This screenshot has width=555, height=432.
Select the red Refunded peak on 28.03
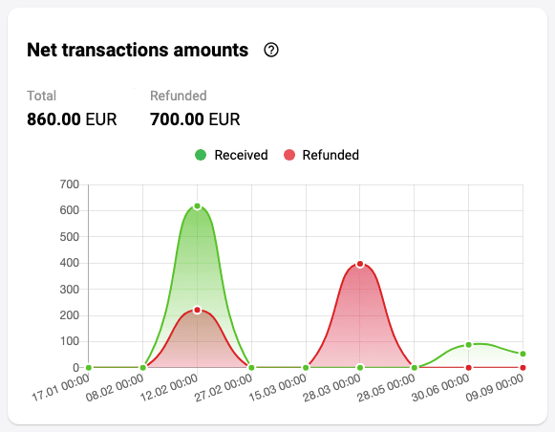click(x=360, y=264)
